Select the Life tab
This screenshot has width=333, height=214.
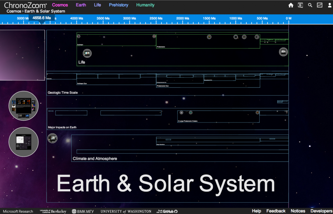98,5
